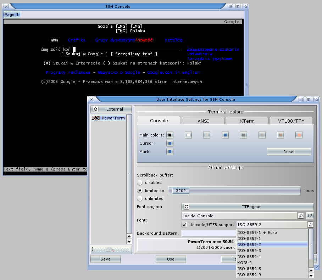This screenshot has width=322, height=280.
Task: Toggle the Unicode/UTF8 support checkbox
Action: tap(184, 224)
